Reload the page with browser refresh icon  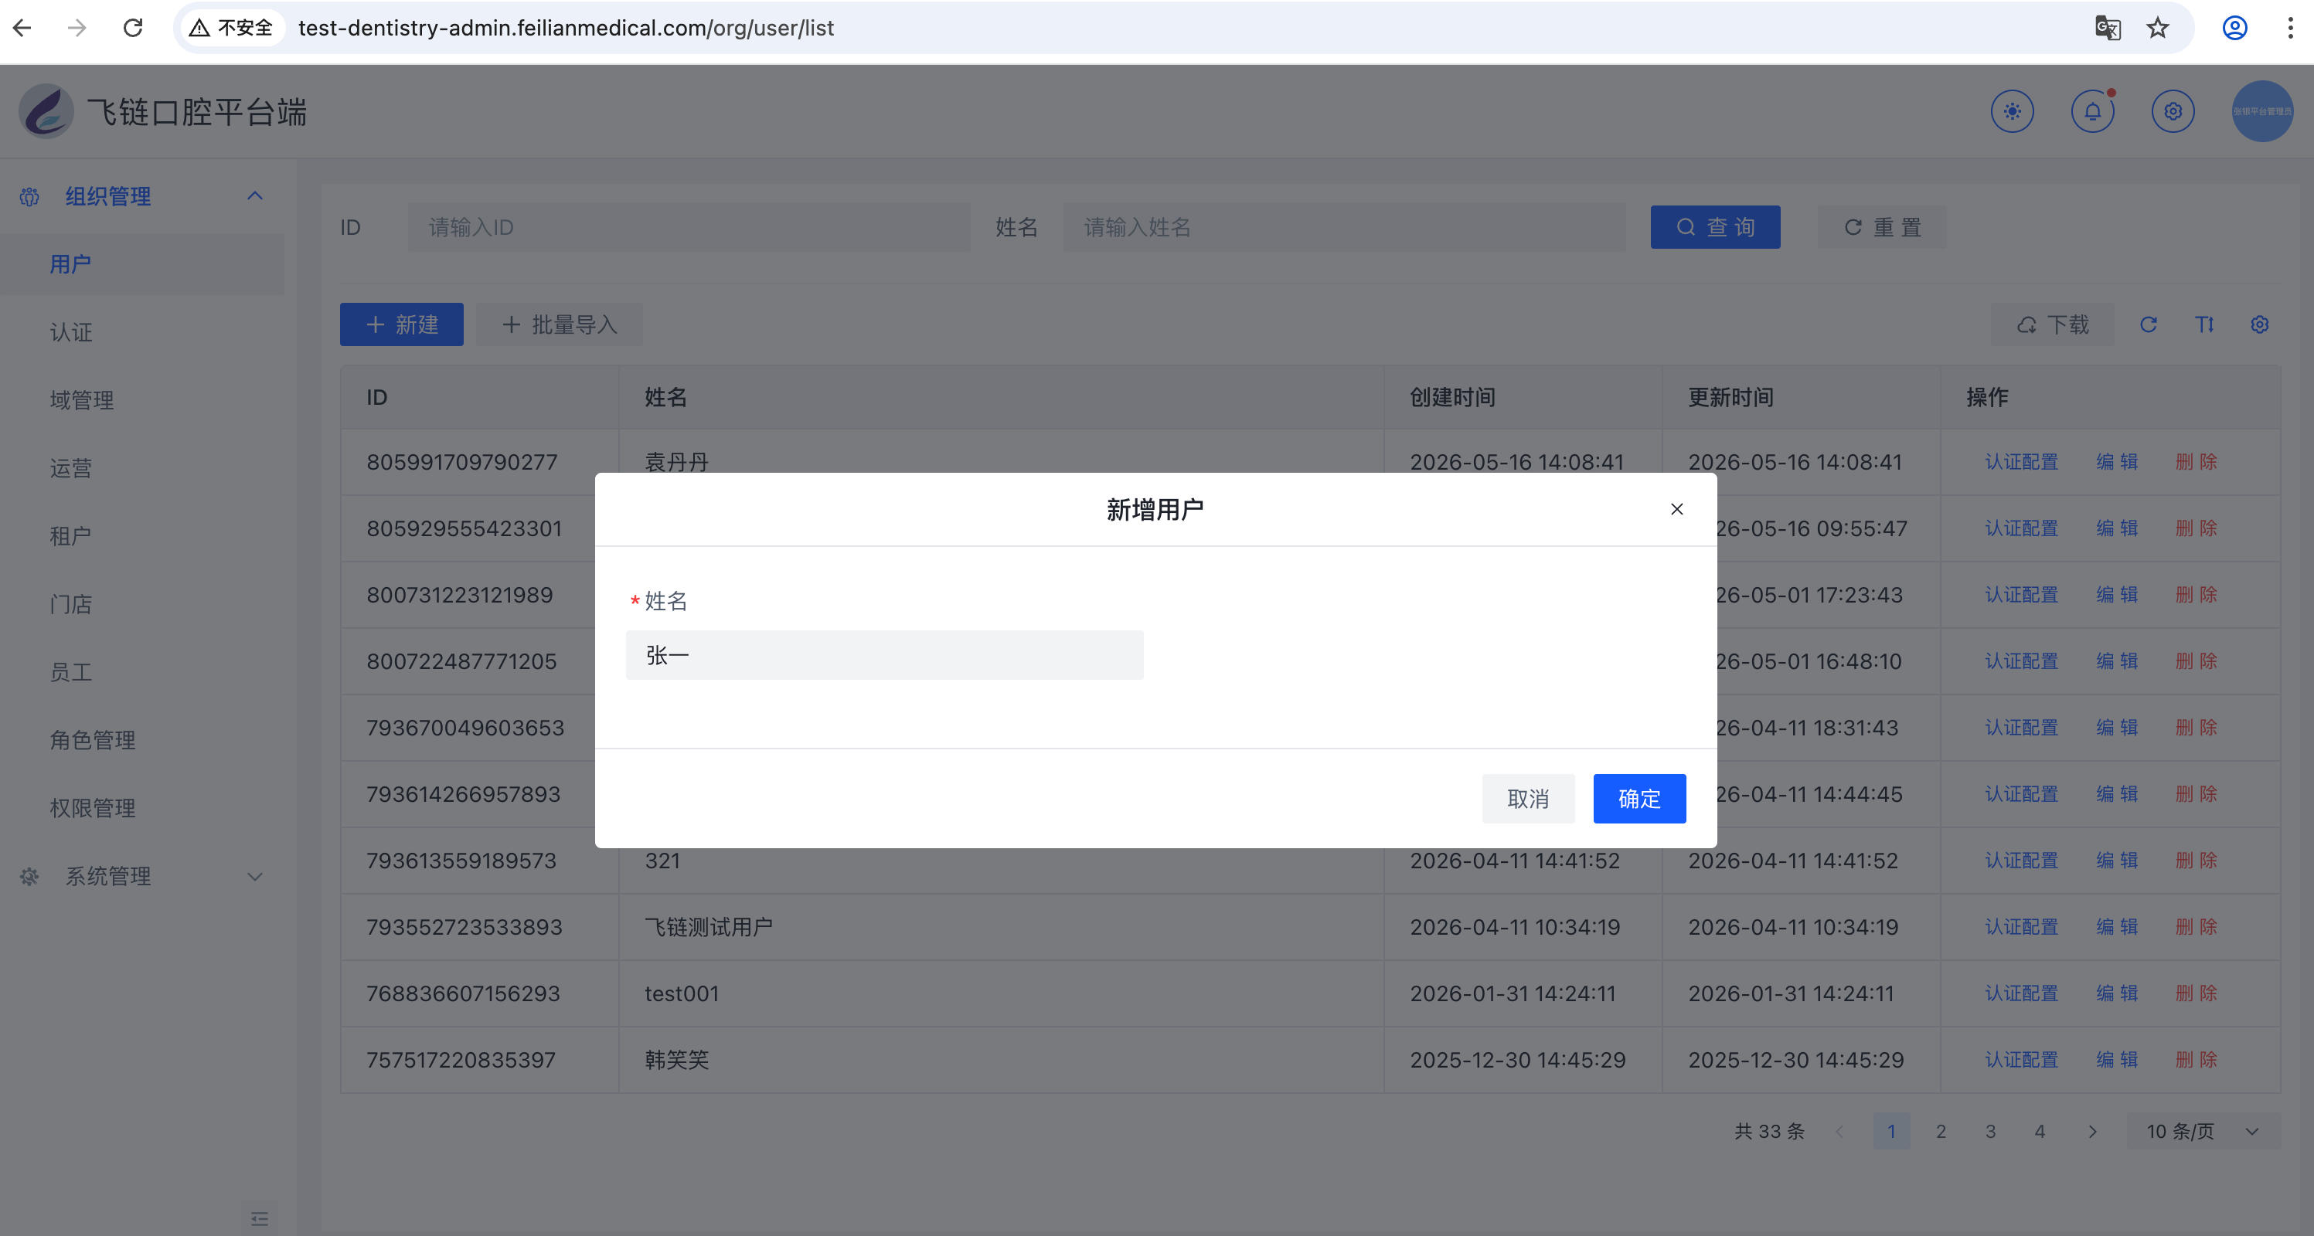click(x=133, y=28)
